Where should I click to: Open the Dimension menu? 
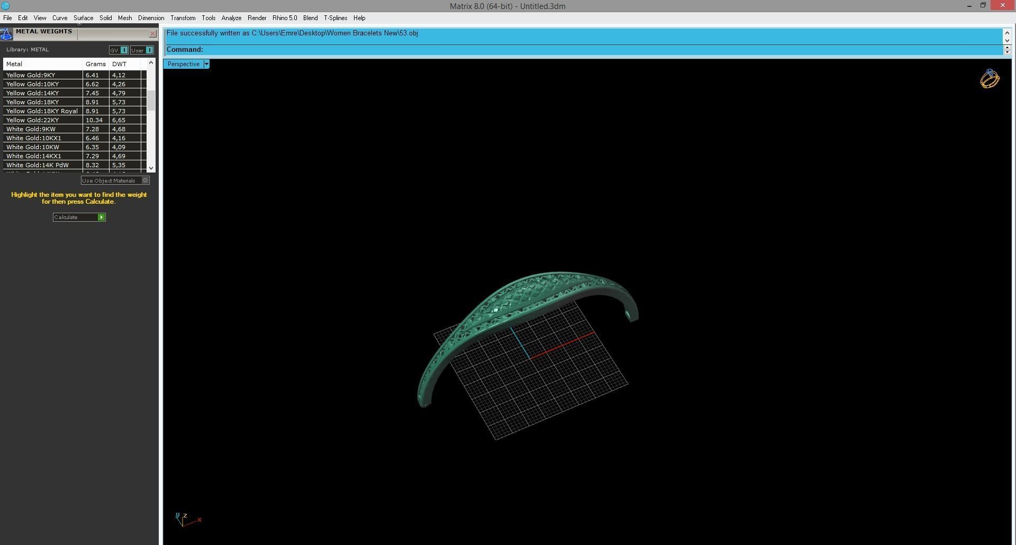click(x=151, y=18)
